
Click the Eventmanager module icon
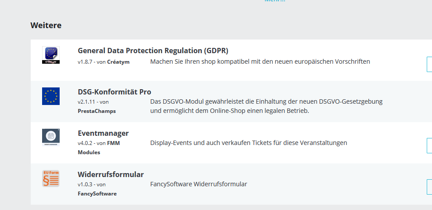51,138
